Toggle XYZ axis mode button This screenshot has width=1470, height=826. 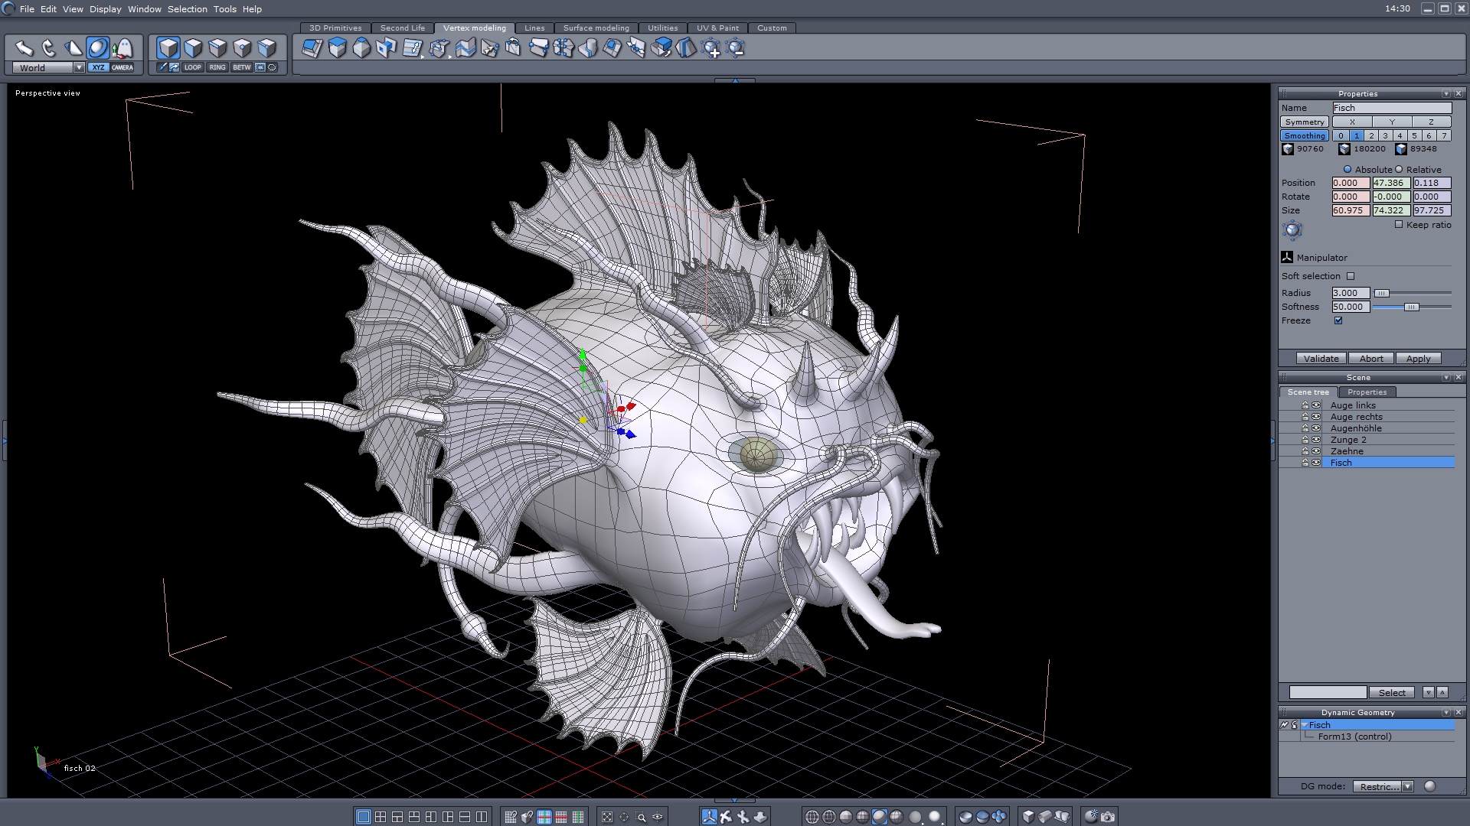point(98,67)
